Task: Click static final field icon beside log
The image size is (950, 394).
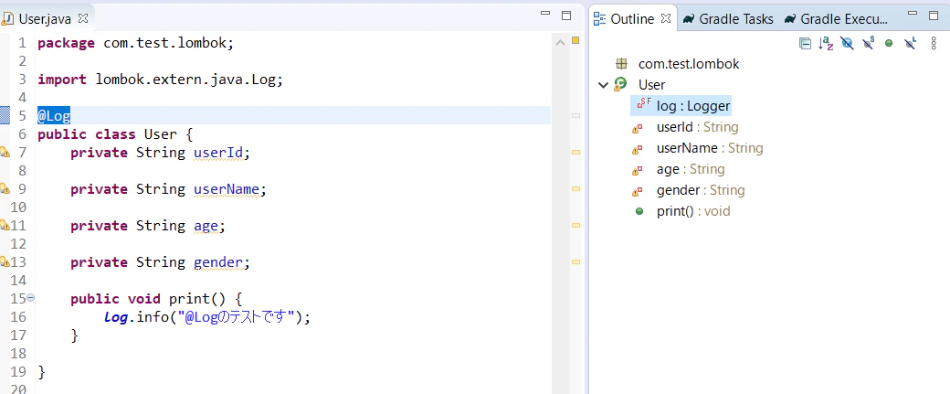Action: tap(644, 103)
